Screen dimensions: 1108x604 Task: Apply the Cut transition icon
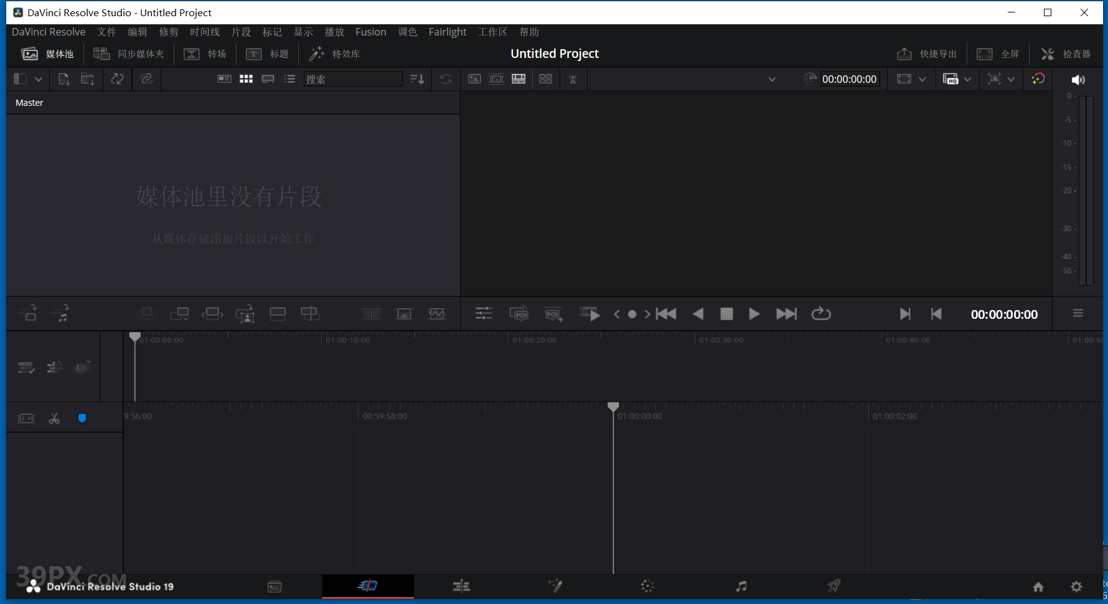pyautogui.click(x=371, y=314)
